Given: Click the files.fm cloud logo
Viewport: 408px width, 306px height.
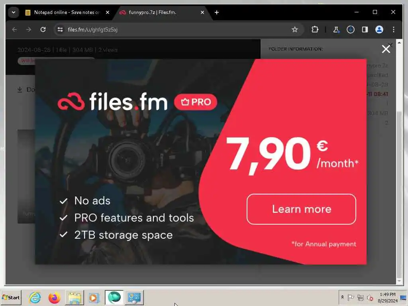Looking at the screenshot, I should coord(71,102).
